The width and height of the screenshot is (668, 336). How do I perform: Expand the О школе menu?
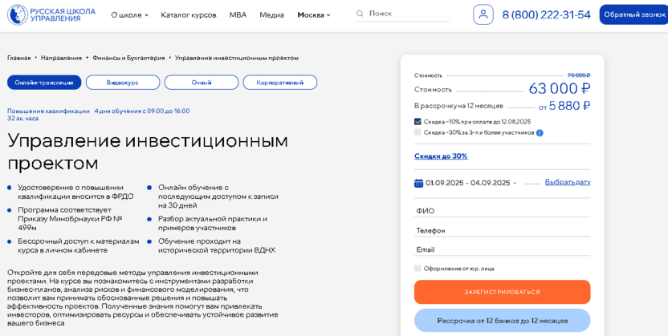pos(129,14)
